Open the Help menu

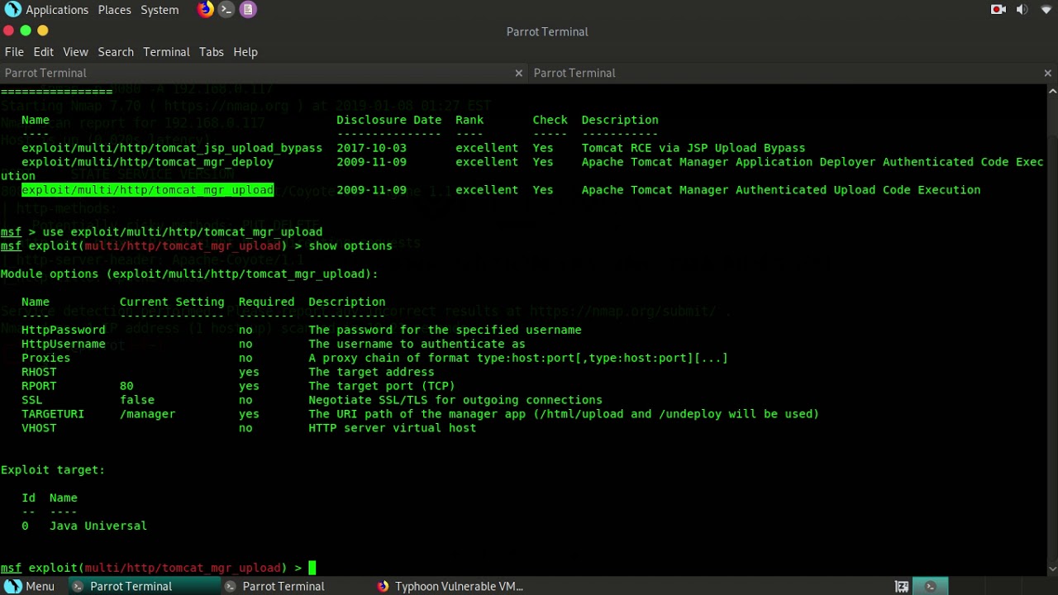[245, 51]
